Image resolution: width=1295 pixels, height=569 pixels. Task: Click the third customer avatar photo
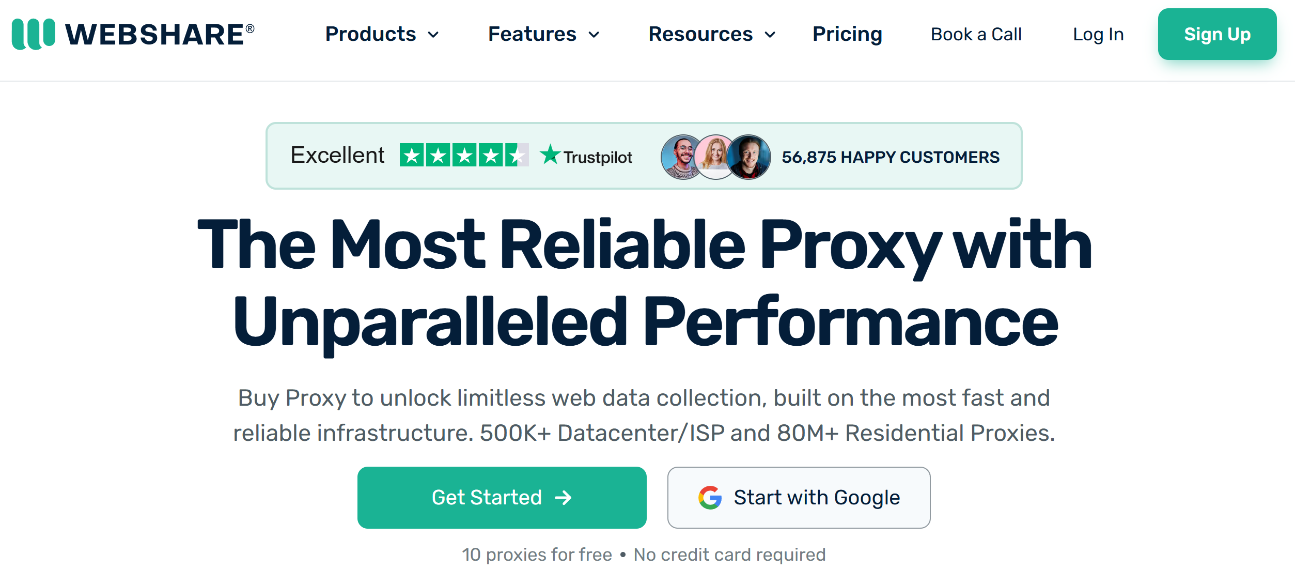(x=748, y=157)
